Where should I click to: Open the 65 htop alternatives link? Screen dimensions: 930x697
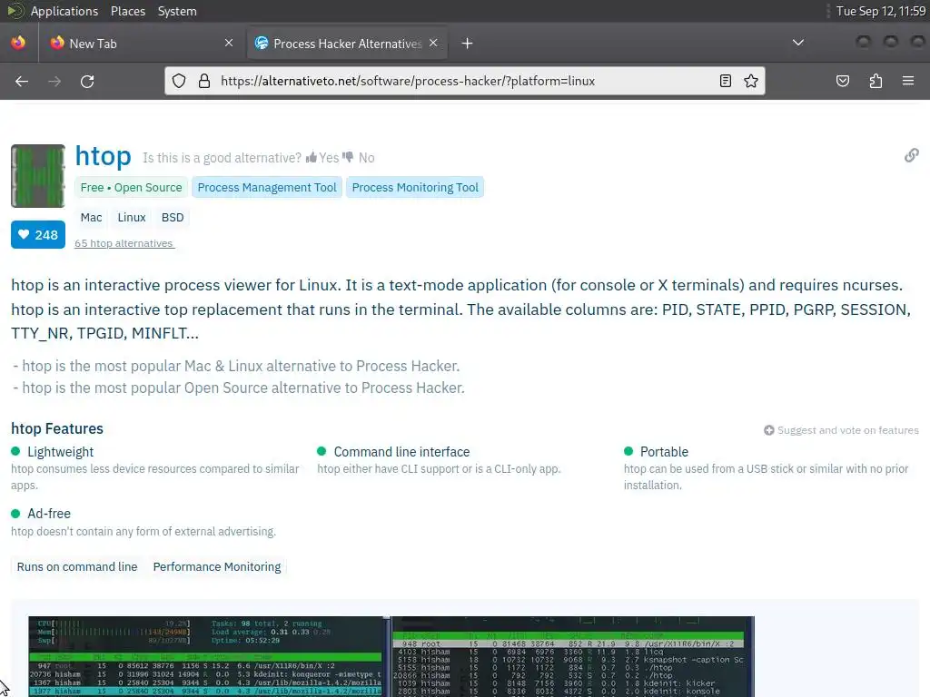[124, 243]
